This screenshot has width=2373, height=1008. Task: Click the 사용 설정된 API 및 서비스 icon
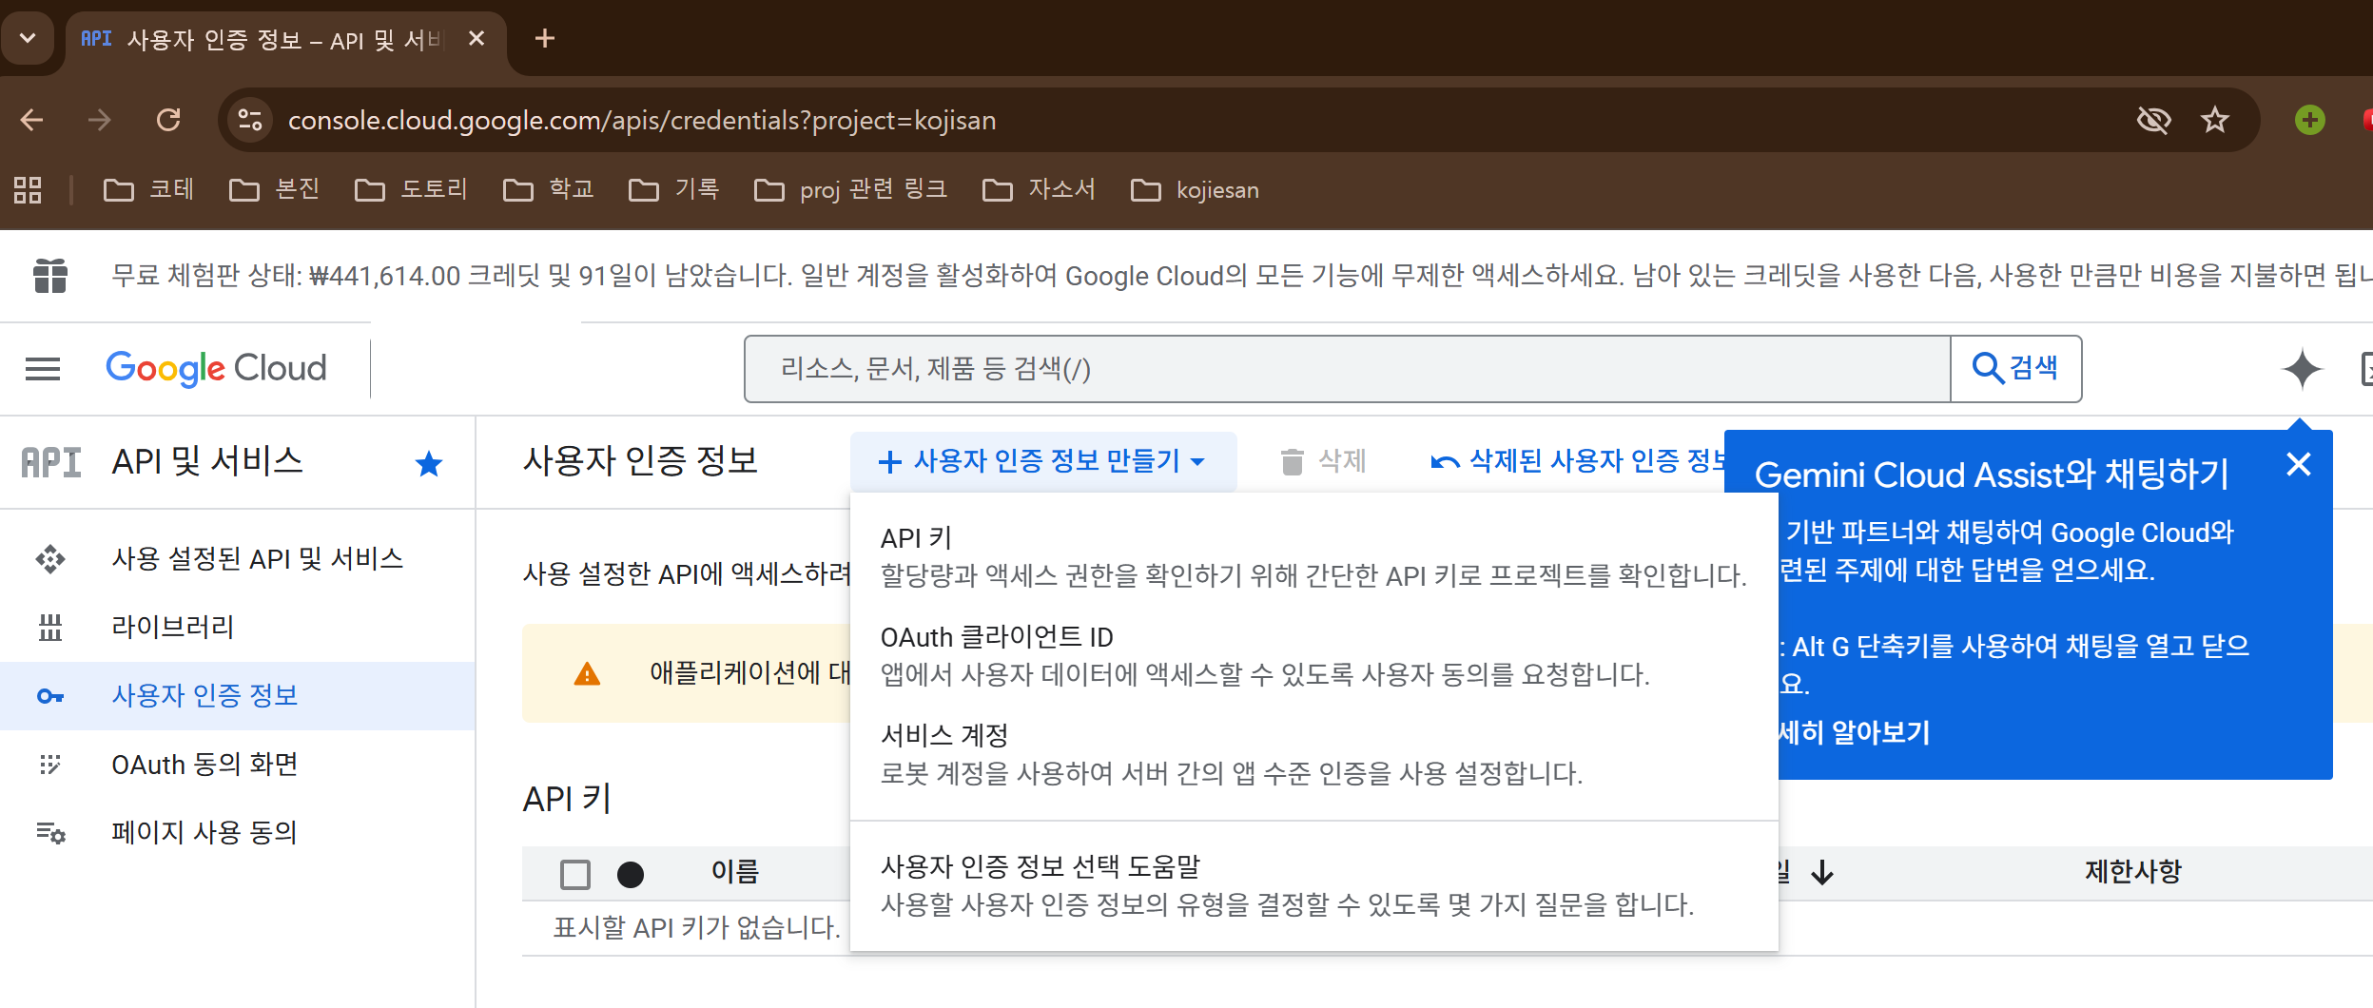click(50, 559)
